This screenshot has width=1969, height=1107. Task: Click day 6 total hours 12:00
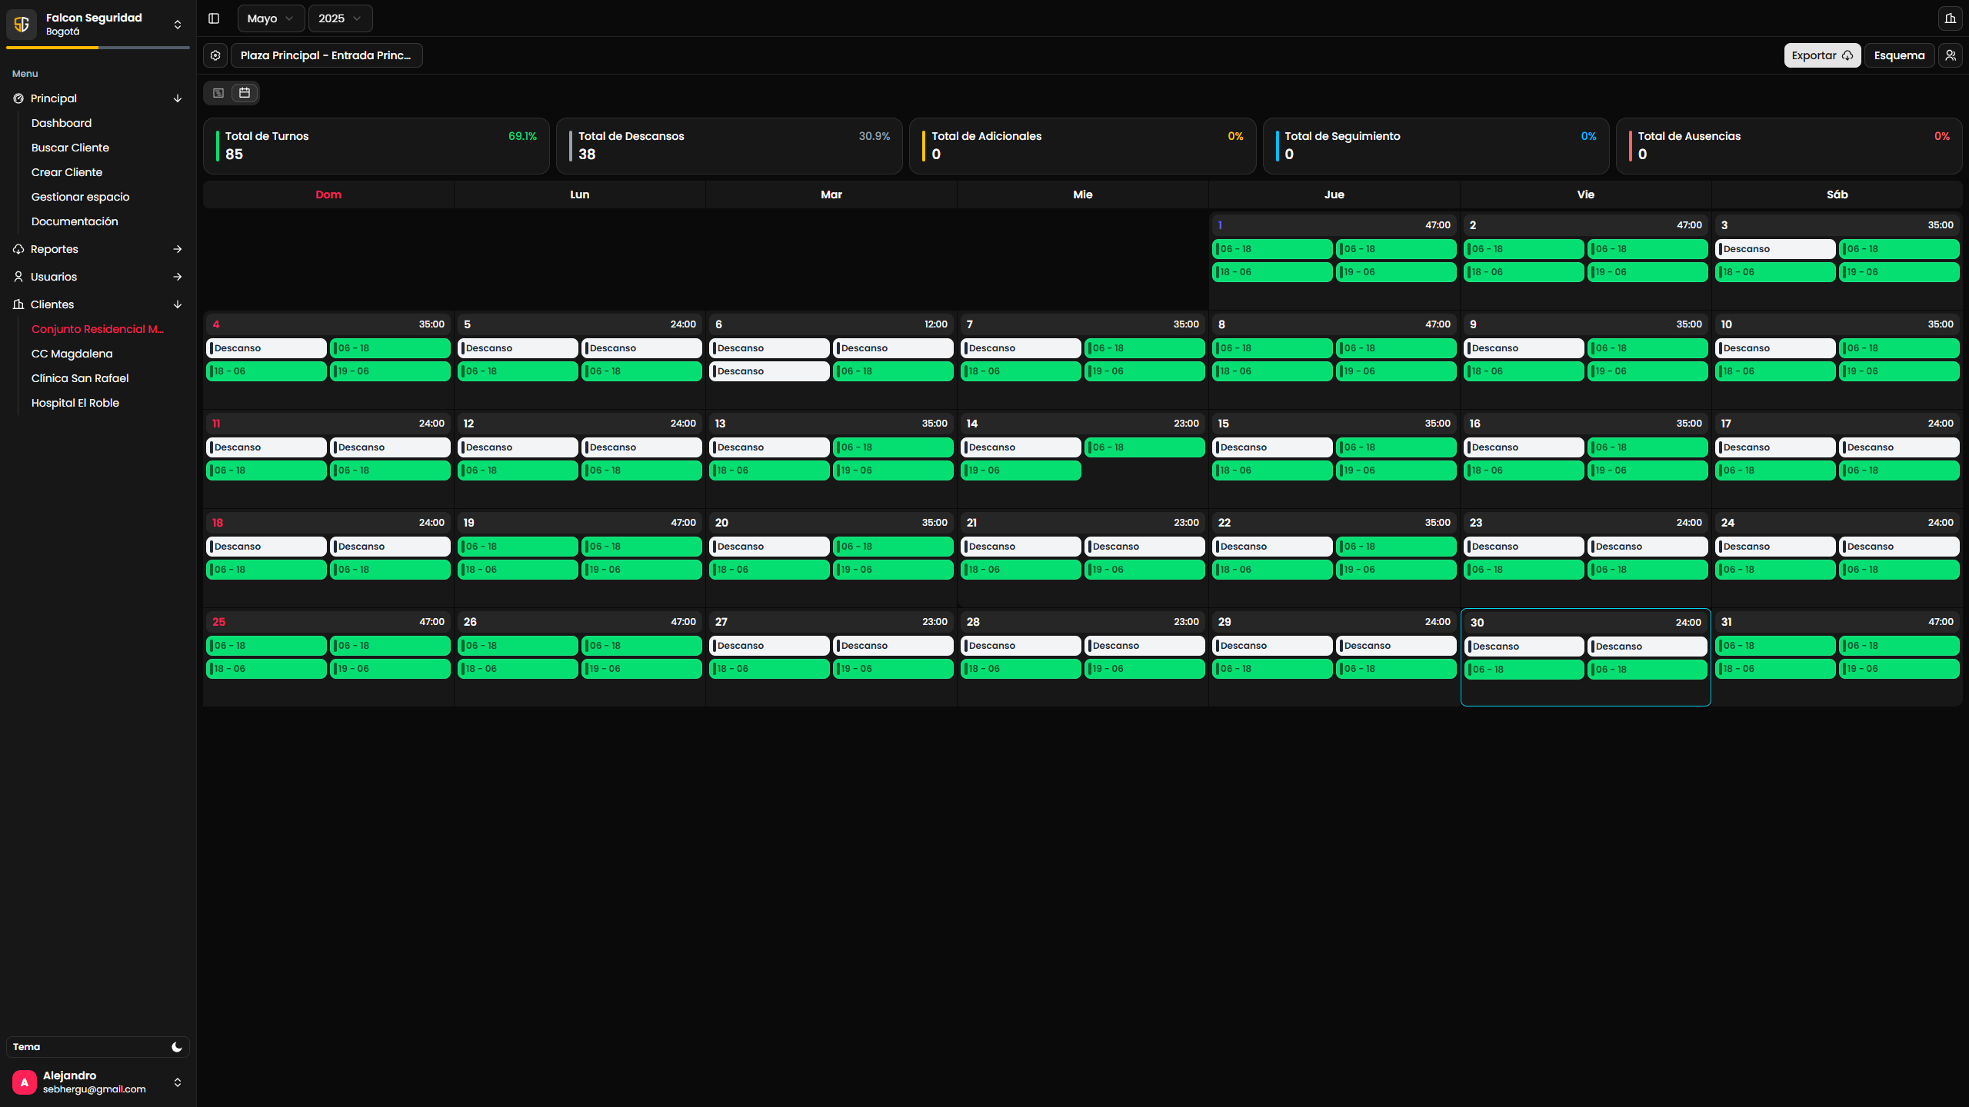(x=935, y=324)
